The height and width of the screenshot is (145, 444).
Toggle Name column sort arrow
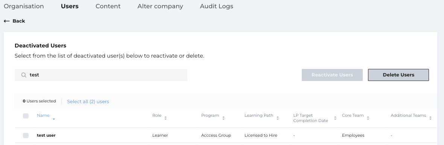(x=53, y=119)
